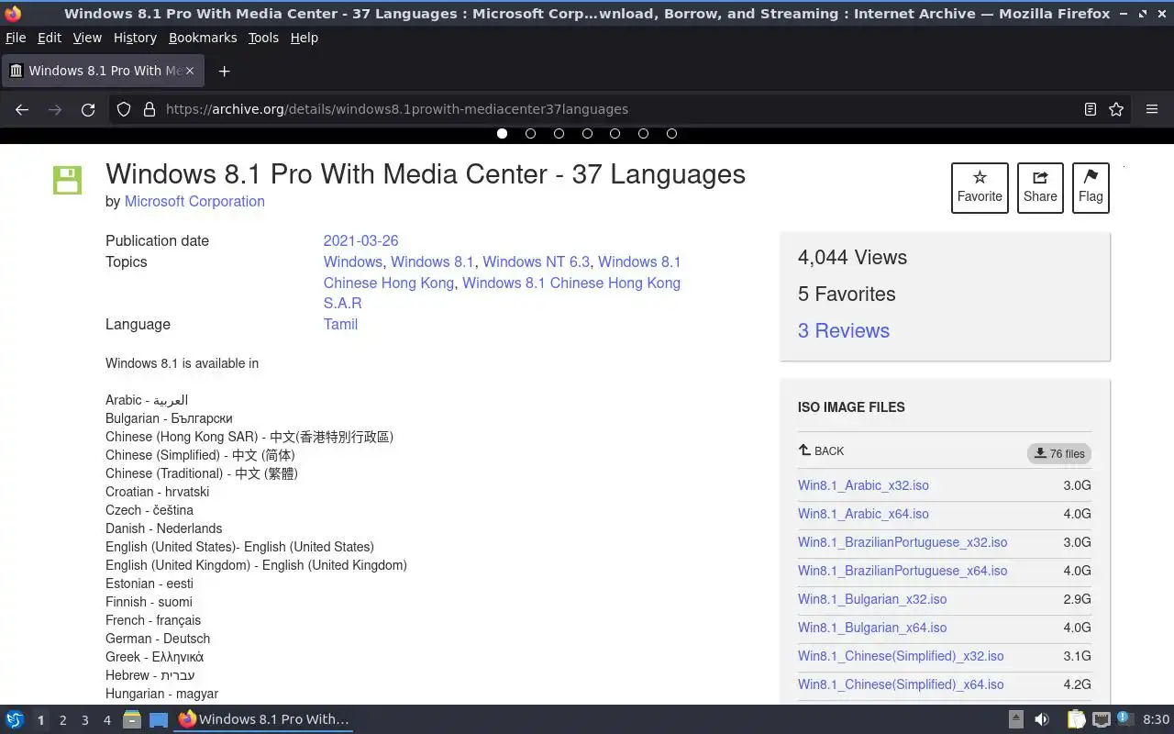
Task: Select the fifth carousel dot
Action: pos(615,133)
